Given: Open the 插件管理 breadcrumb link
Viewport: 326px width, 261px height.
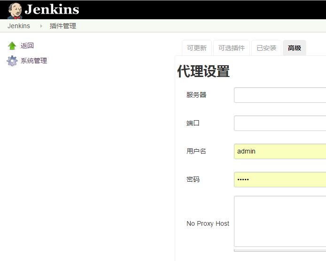Looking at the screenshot, I should [x=63, y=26].
